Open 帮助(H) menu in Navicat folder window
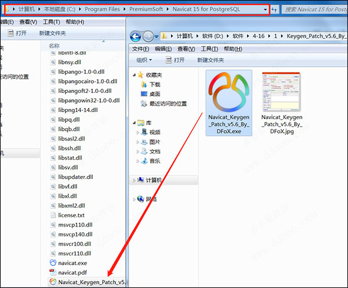Viewport: 348px width, 288px height. coord(75,22)
